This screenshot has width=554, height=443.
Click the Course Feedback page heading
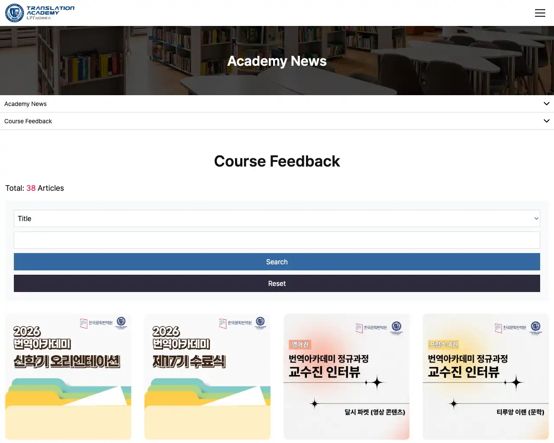click(277, 161)
